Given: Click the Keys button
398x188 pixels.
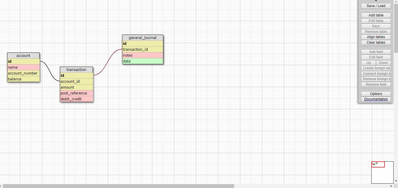Looking at the screenshot, I should tap(376, 26).
